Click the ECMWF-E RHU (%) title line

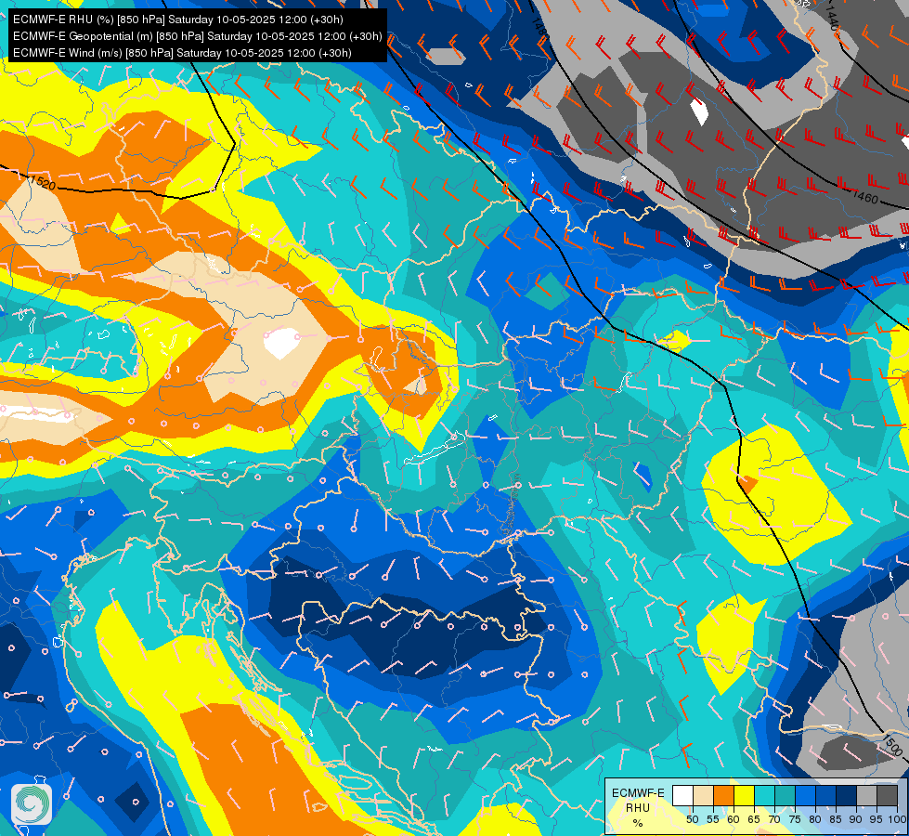[x=178, y=20]
